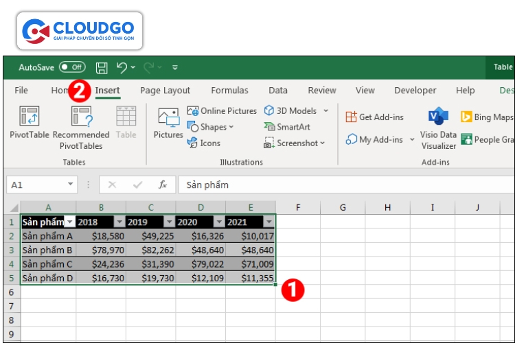This screenshot has height=343, width=515.
Task: Insert Online Pictures
Action: (222, 111)
